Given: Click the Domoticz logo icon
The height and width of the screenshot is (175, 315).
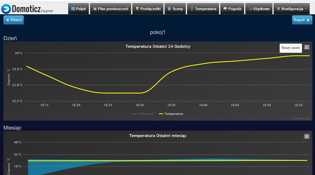Looking at the screenshot, I should click(x=6, y=9).
